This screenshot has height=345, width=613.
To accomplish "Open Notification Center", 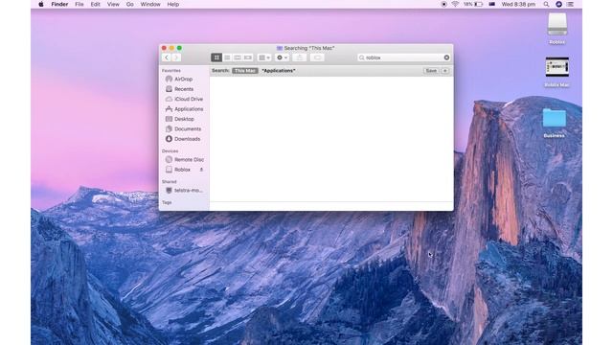I will 571,4.
